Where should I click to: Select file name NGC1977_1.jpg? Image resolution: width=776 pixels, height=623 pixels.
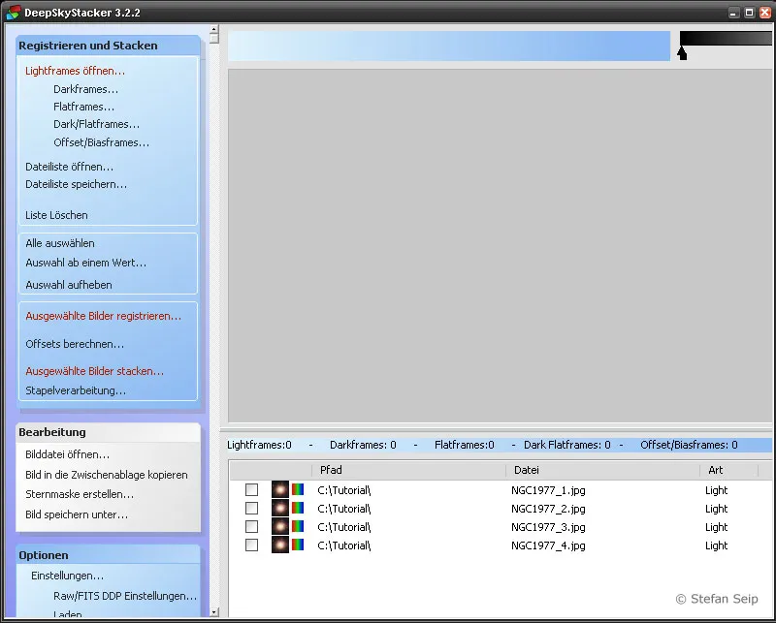point(548,490)
